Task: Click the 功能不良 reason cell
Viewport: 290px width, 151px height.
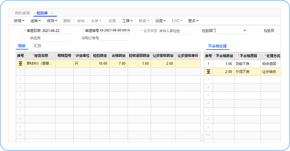Action: tap(247, 64)
